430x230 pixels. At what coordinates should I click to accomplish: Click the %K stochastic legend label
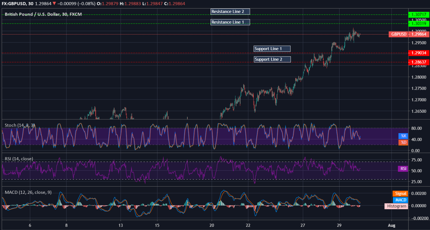[x=403, y=136]
